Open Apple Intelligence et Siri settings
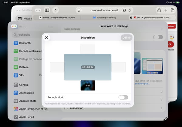 click(x=33, y=109)
